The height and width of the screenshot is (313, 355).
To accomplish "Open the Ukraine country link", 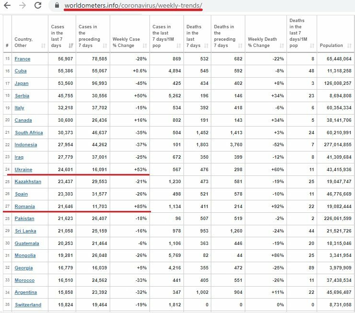I will coord(23,170).
